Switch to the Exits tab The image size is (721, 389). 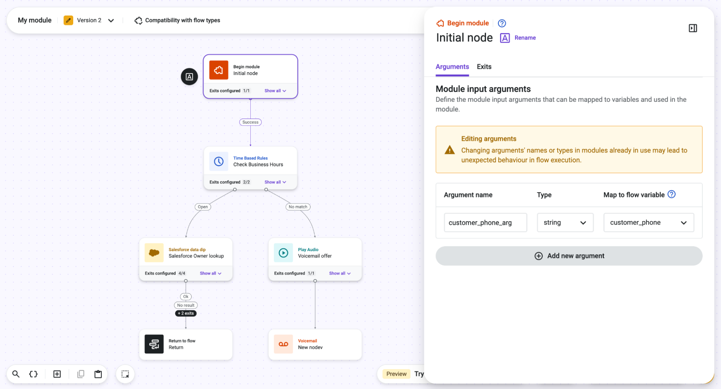click(x=484, y=67)
